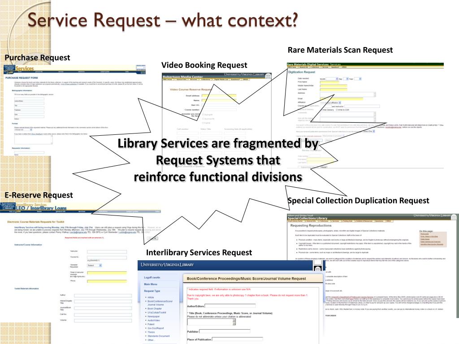Screen dimensions: 459x344
Task: Click Volume field in E-Reserve form
Action: pyautogui.click(x=103, y=321)
